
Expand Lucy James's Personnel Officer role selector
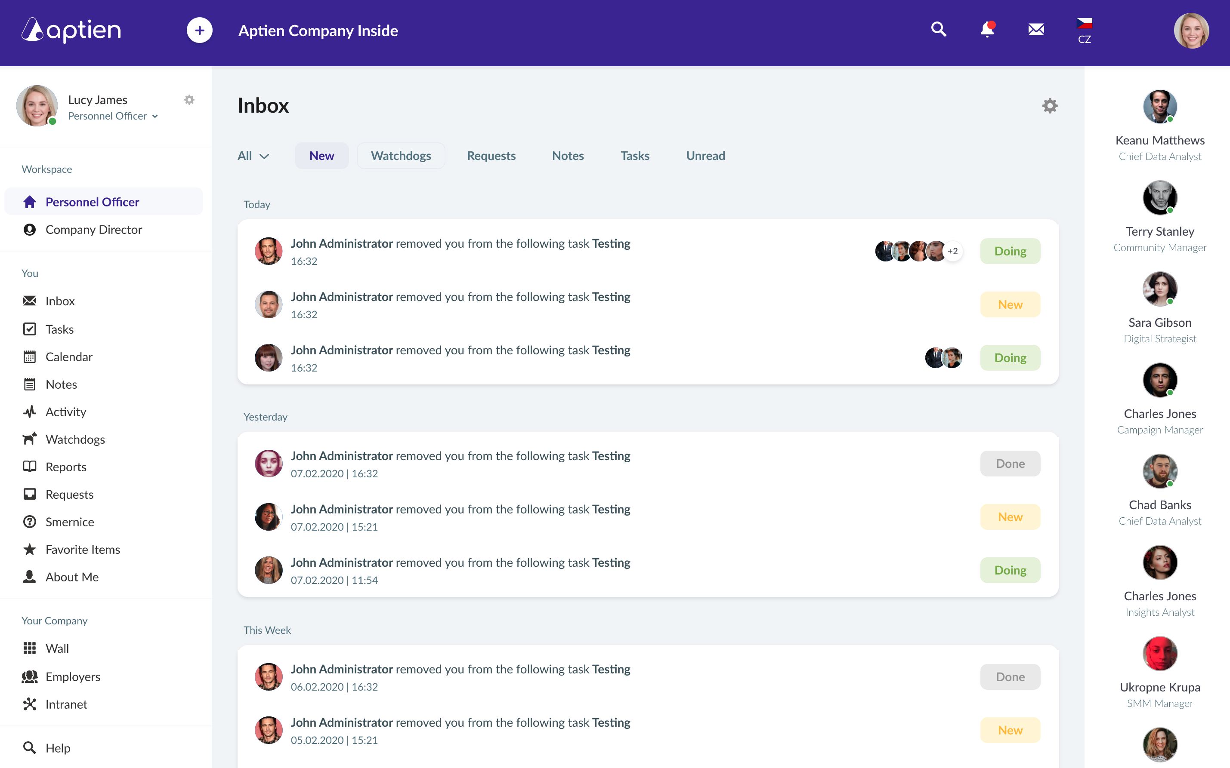(113, 116)
